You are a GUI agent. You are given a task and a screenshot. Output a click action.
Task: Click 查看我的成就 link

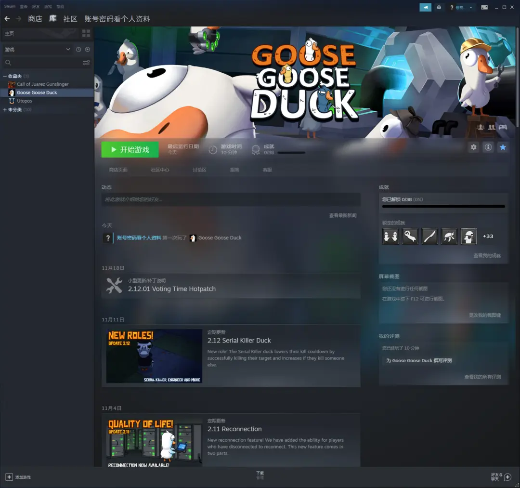pyautogui.click(x=487, y=256)
